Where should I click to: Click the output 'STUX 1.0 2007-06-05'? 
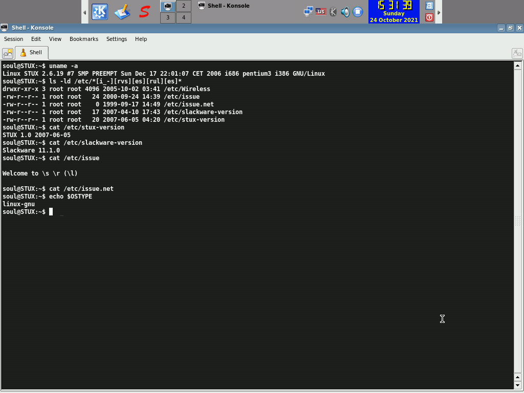point(36,135)
